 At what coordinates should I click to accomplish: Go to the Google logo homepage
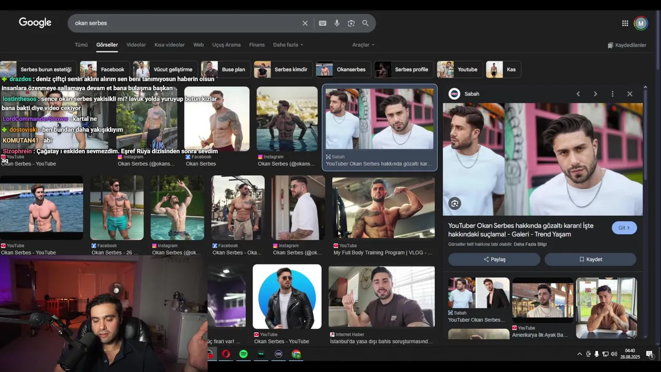click(35, 23)
